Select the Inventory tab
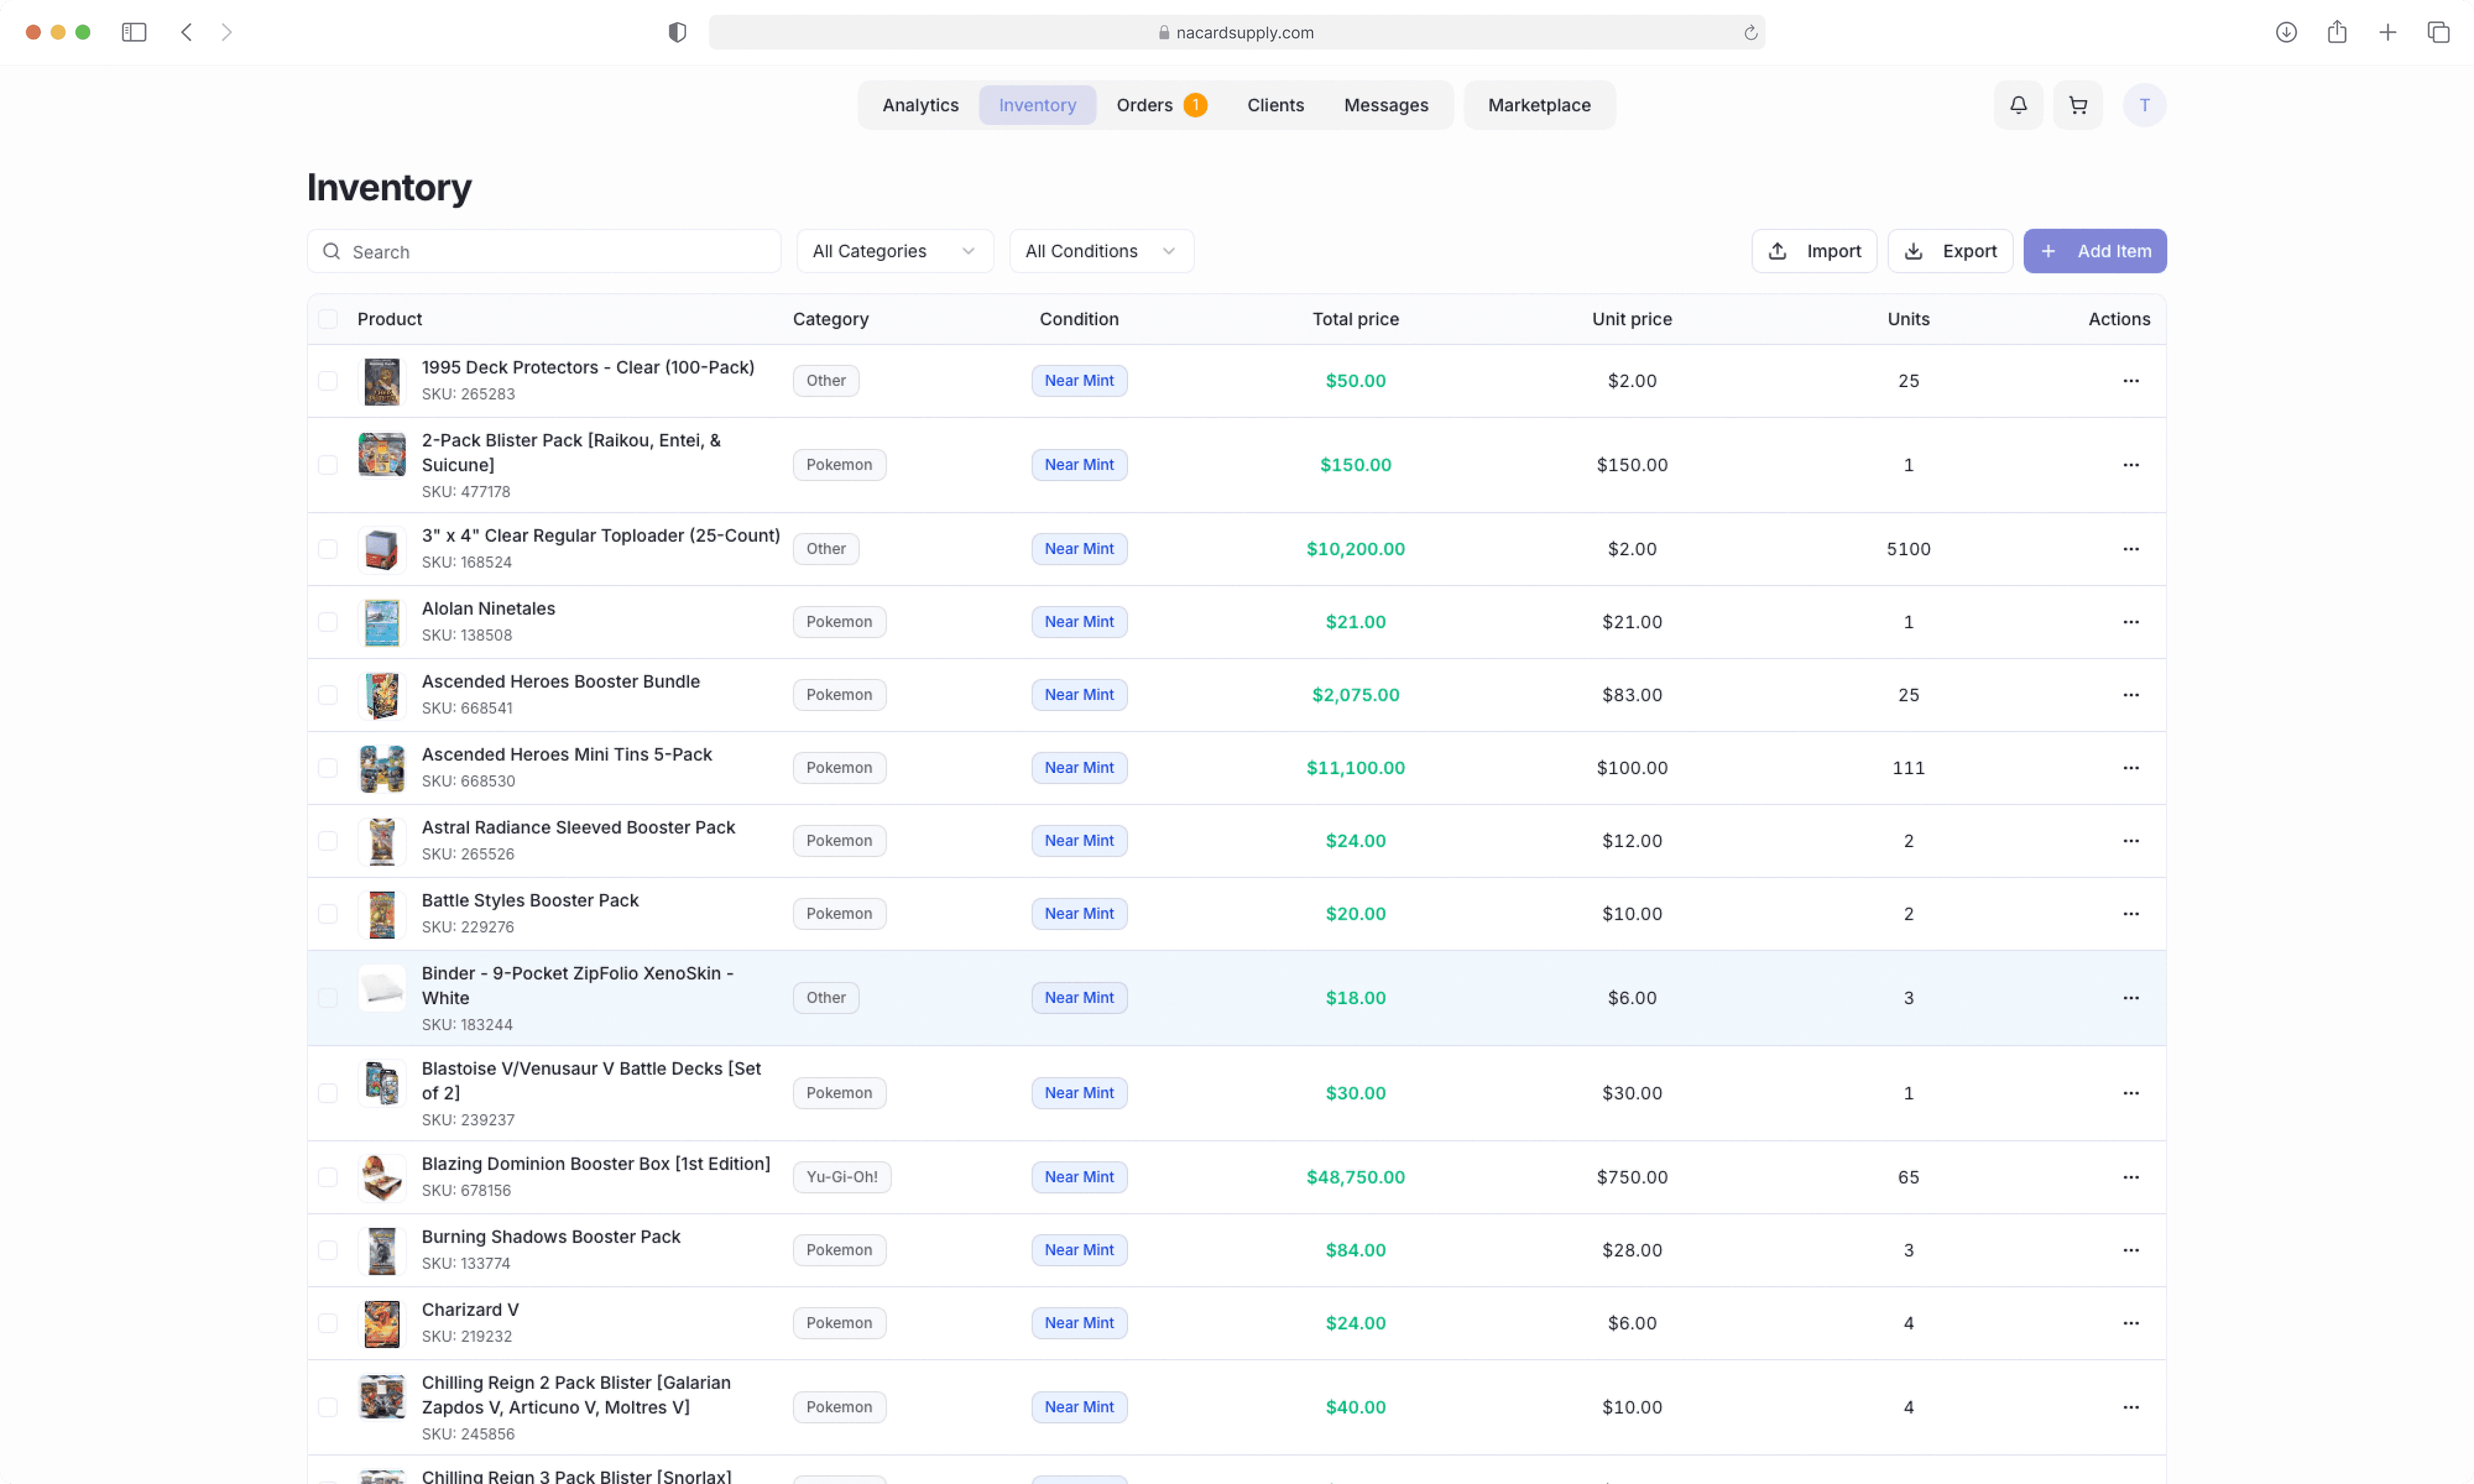The image size is (2474, 1484). [x=1037, y=105]
